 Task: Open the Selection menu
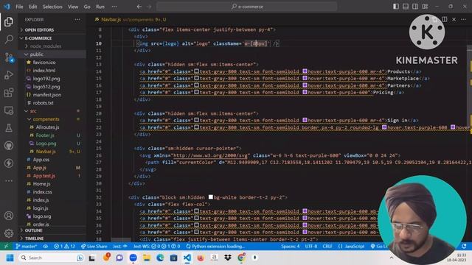pos(52,7)
